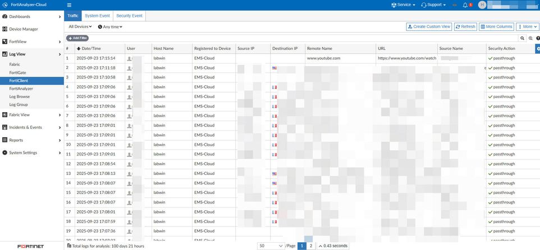Image resolution: width=540 pixels, height=250 pixels.
Task: Click passthrough checkmark in row 1
Action: [490, 58]
